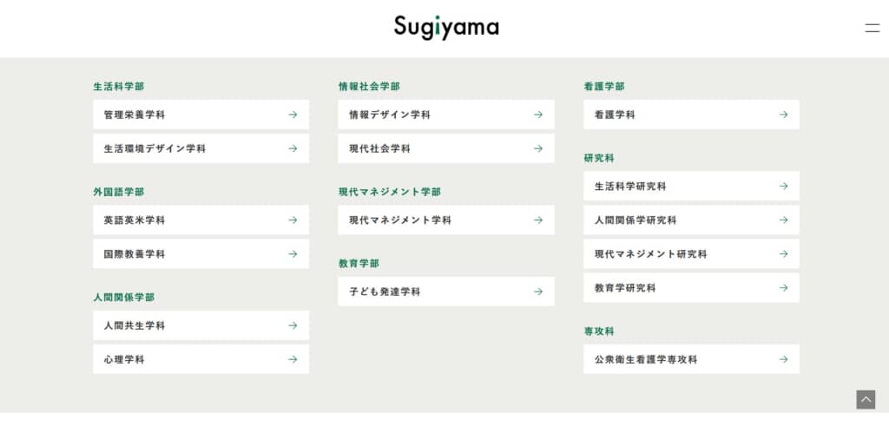The height and width of the screenshot is (426, 889).
Task: Click arrow icon beside 情報デザイン学科
Action: [538, 115]
